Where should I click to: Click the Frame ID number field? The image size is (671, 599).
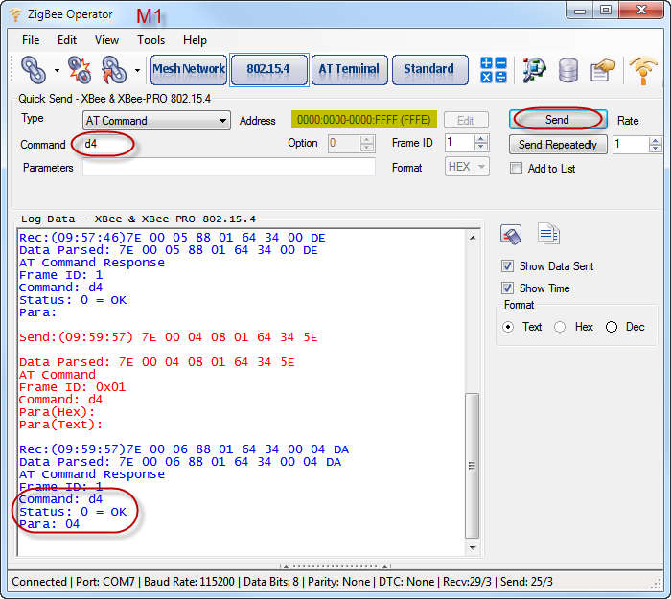(x=460, y=143)
